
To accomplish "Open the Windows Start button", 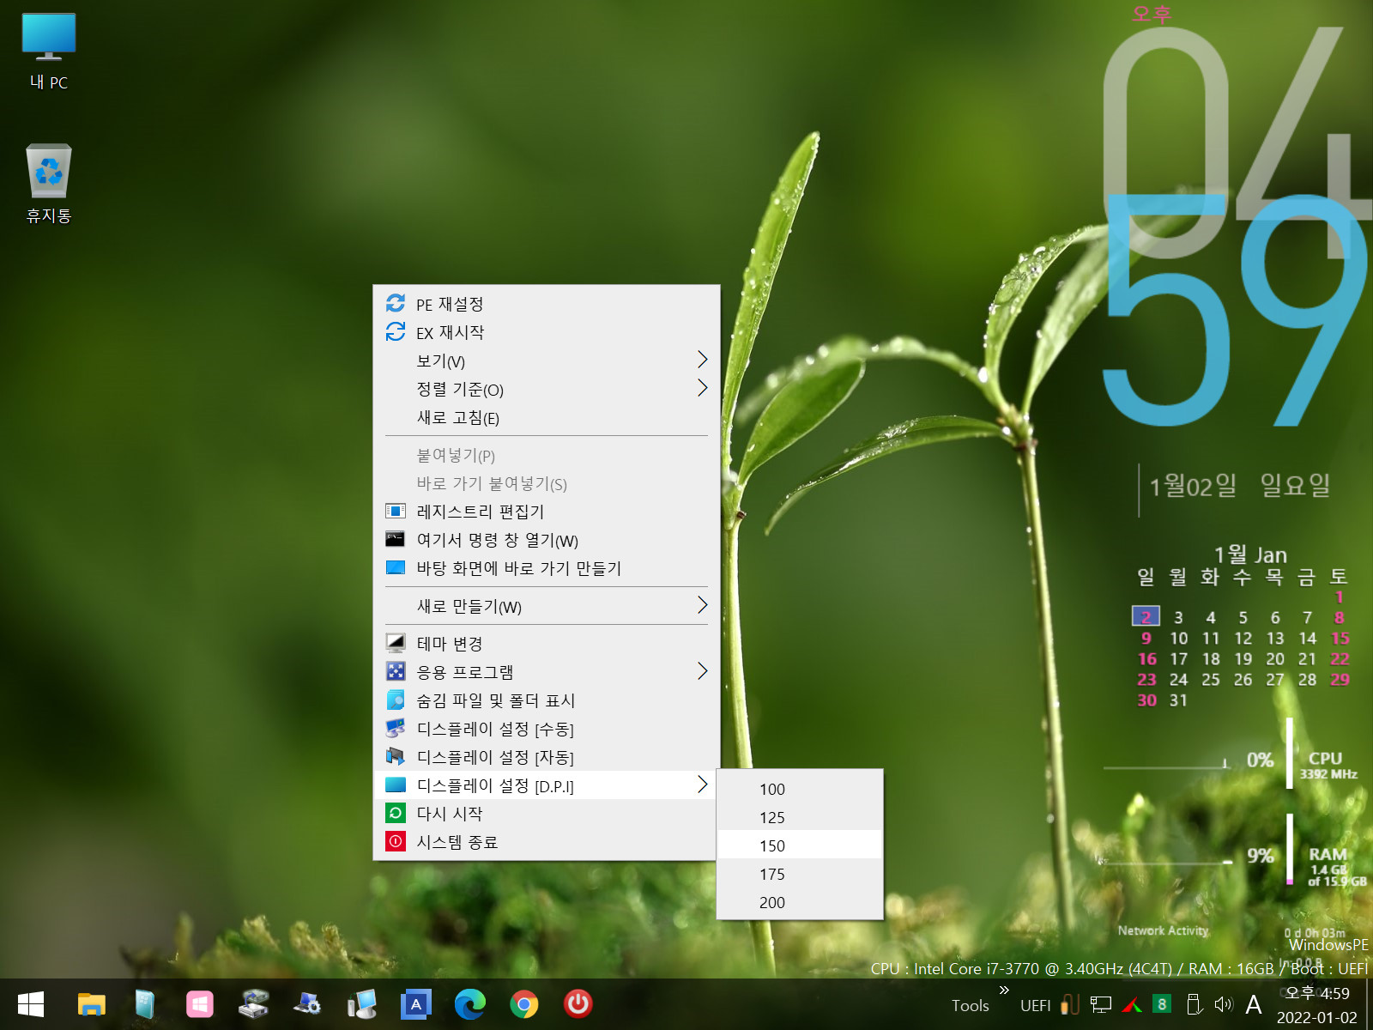I will 31,1004.
